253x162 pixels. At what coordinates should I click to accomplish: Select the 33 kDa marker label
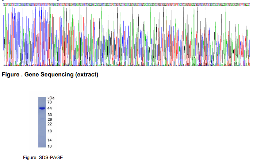(x=50, y=115)
